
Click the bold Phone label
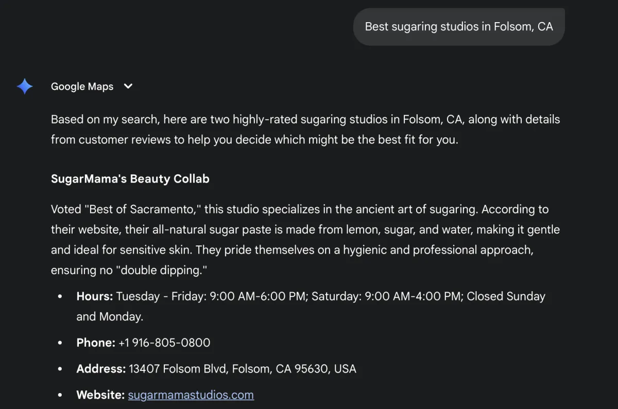[96, 343]
